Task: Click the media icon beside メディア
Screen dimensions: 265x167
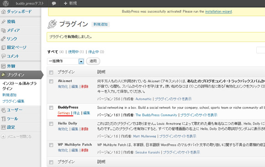Action: [3, 30]
